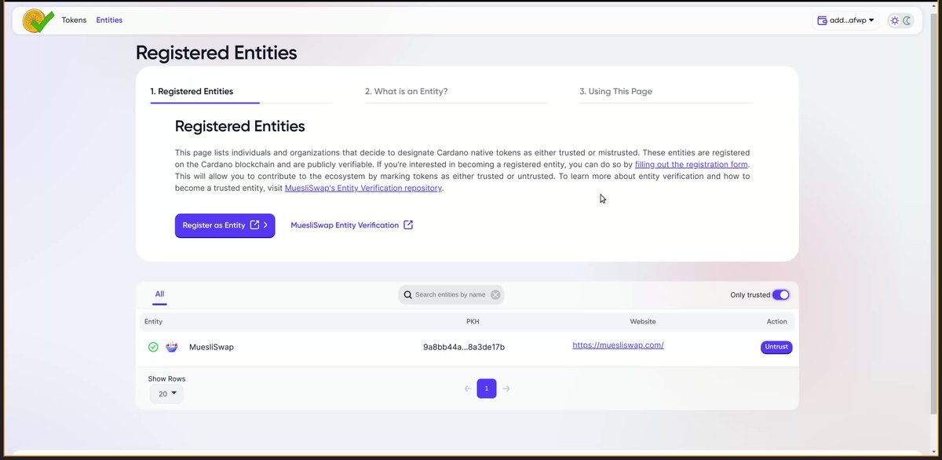Image resolution: width=942 pixels, height=460 pixels.
Task: Go to previous page with left arrow
Action: (x=468, y=389)
